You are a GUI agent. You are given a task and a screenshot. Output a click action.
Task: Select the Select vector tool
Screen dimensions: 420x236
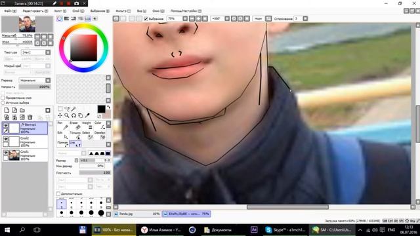87,136
